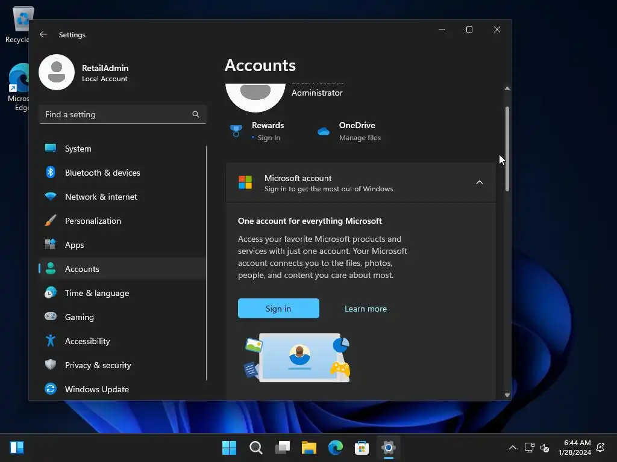Click the large account profile picture
Screen dimensions: 617x462
[x=255, y=97]
